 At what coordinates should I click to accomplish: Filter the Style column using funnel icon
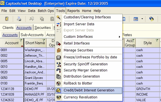157,40
